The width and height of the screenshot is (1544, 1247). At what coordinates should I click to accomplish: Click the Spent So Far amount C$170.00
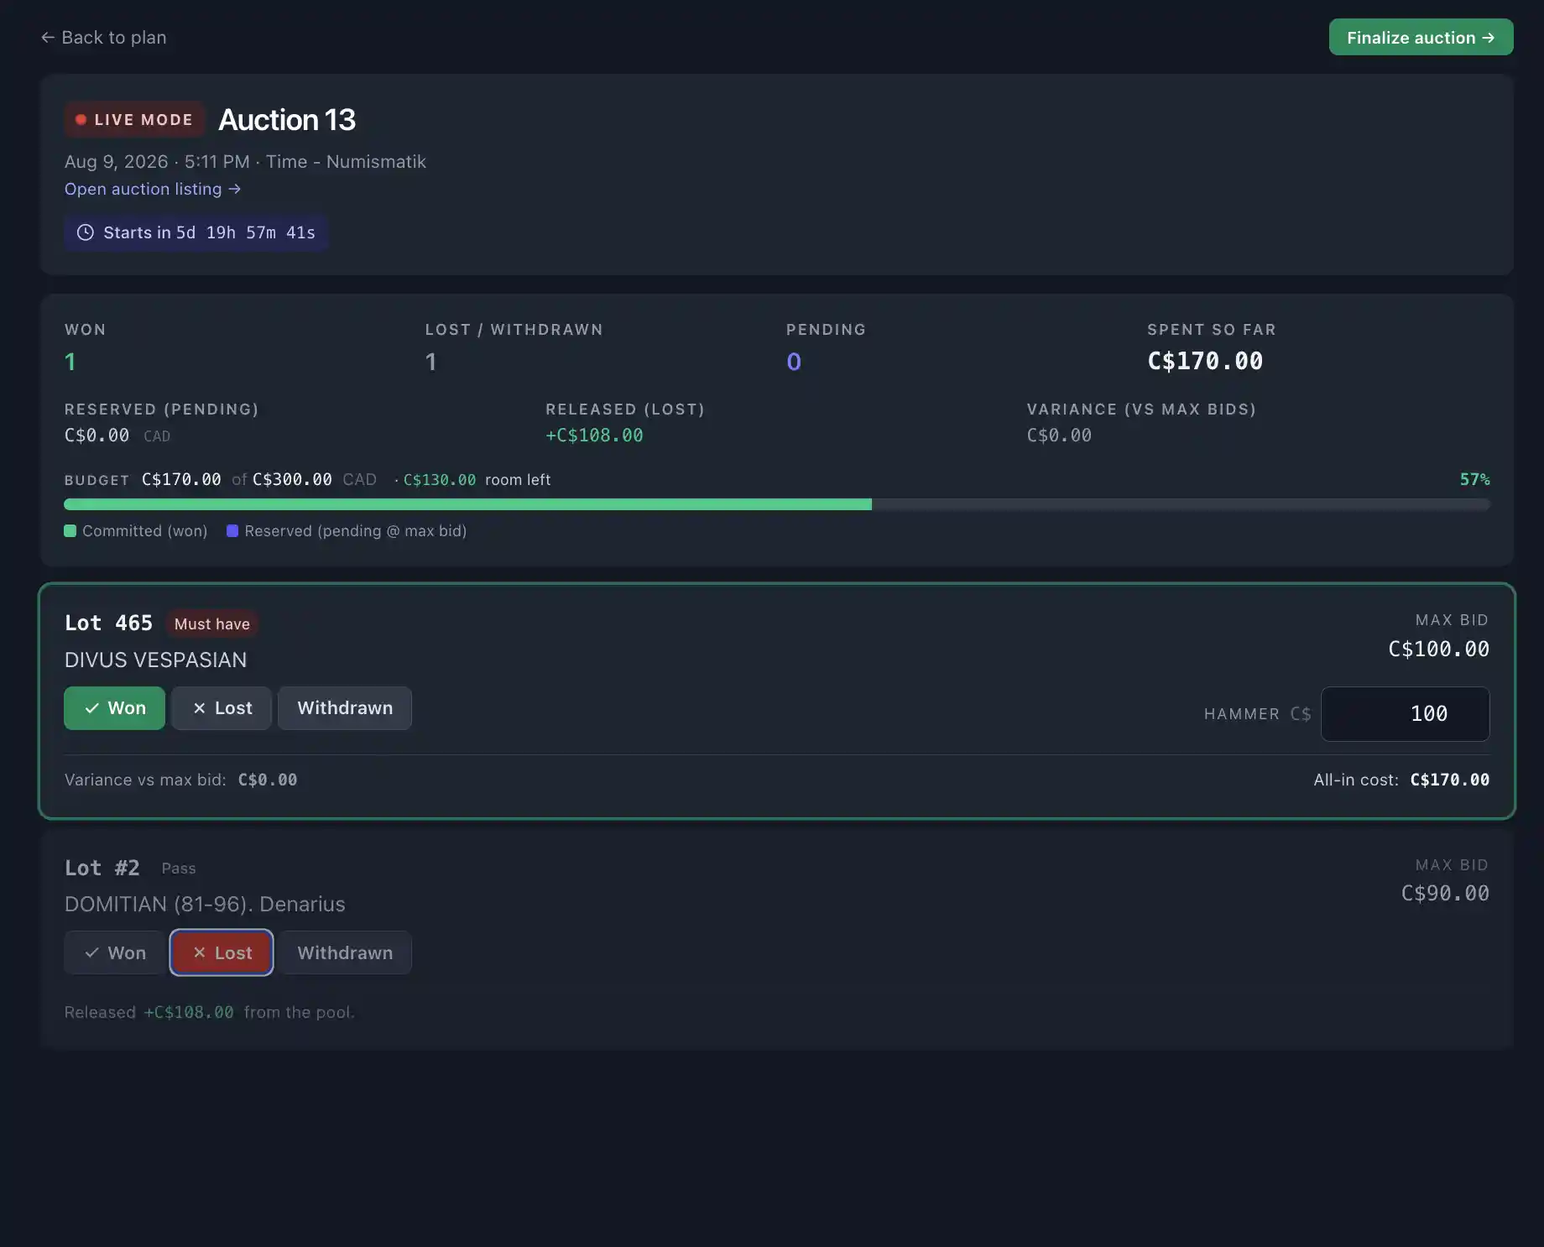pos(1205,362)
